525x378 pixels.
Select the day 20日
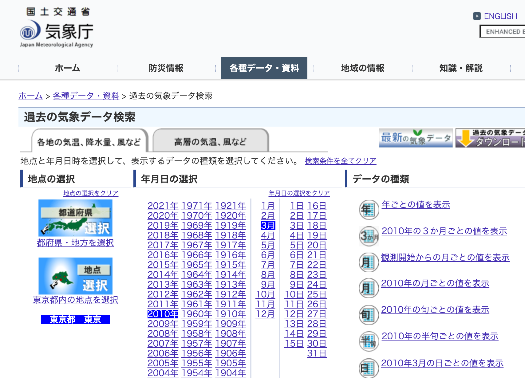tap(317, 245)
